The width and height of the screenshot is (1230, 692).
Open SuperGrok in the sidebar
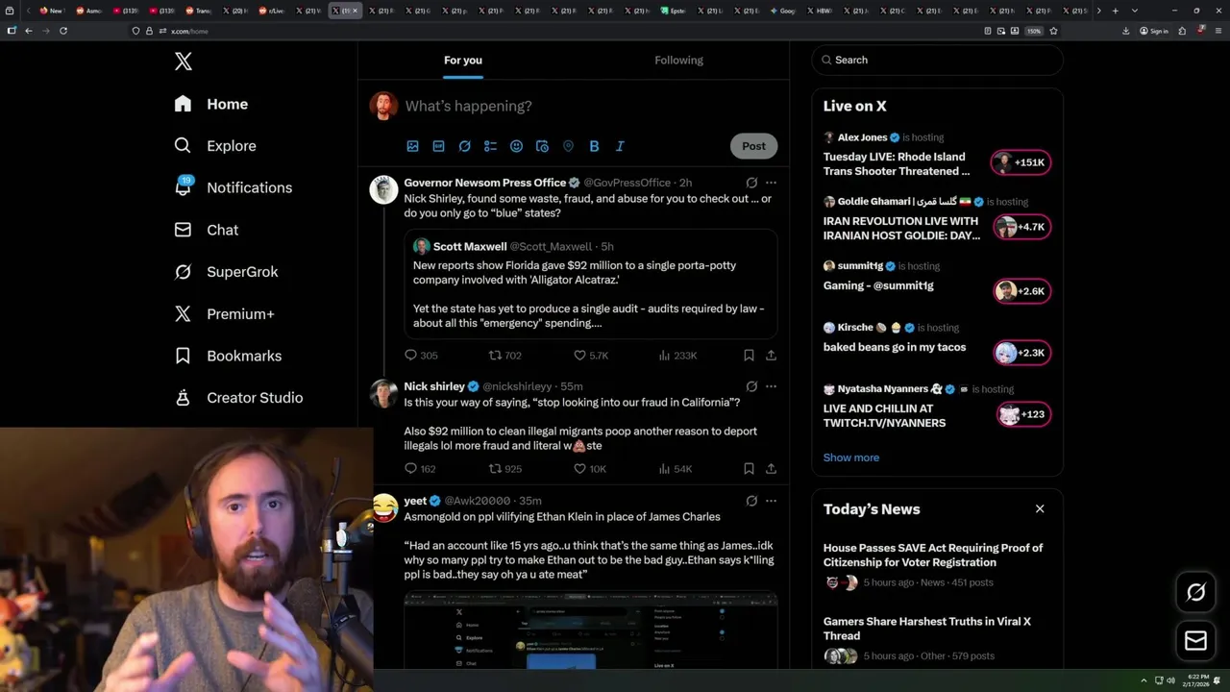226,272
